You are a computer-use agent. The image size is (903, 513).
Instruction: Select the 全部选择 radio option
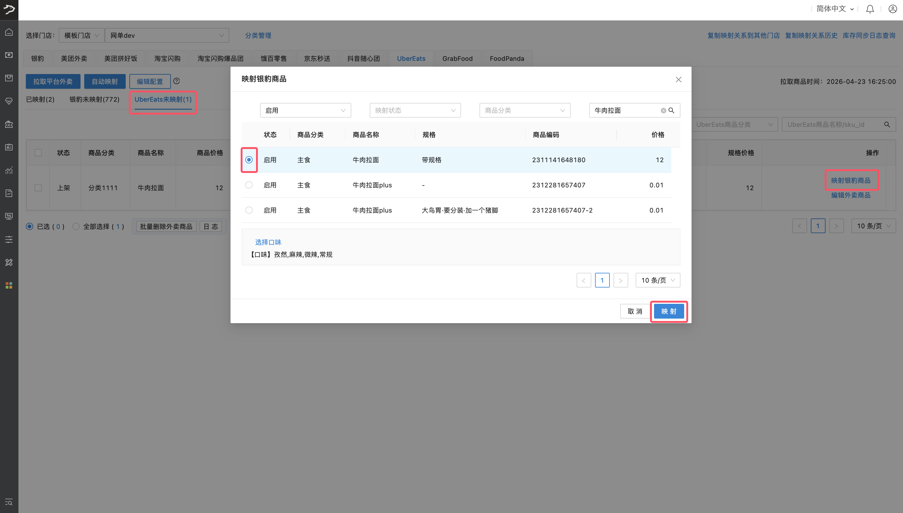tap(76, 226)
